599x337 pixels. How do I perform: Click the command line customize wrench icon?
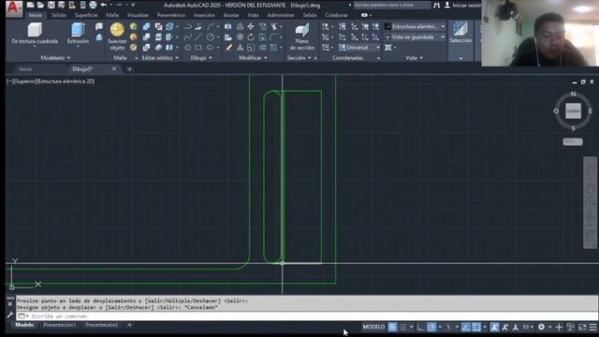[10, 315]
